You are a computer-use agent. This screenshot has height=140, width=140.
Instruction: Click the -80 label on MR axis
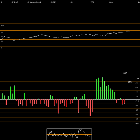pyautogui.click(x=137, y=119)
